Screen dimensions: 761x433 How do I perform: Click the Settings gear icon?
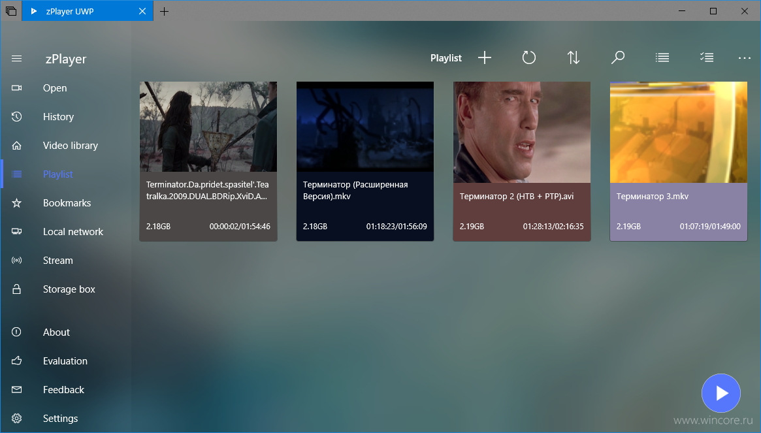[x=16, y=419]
